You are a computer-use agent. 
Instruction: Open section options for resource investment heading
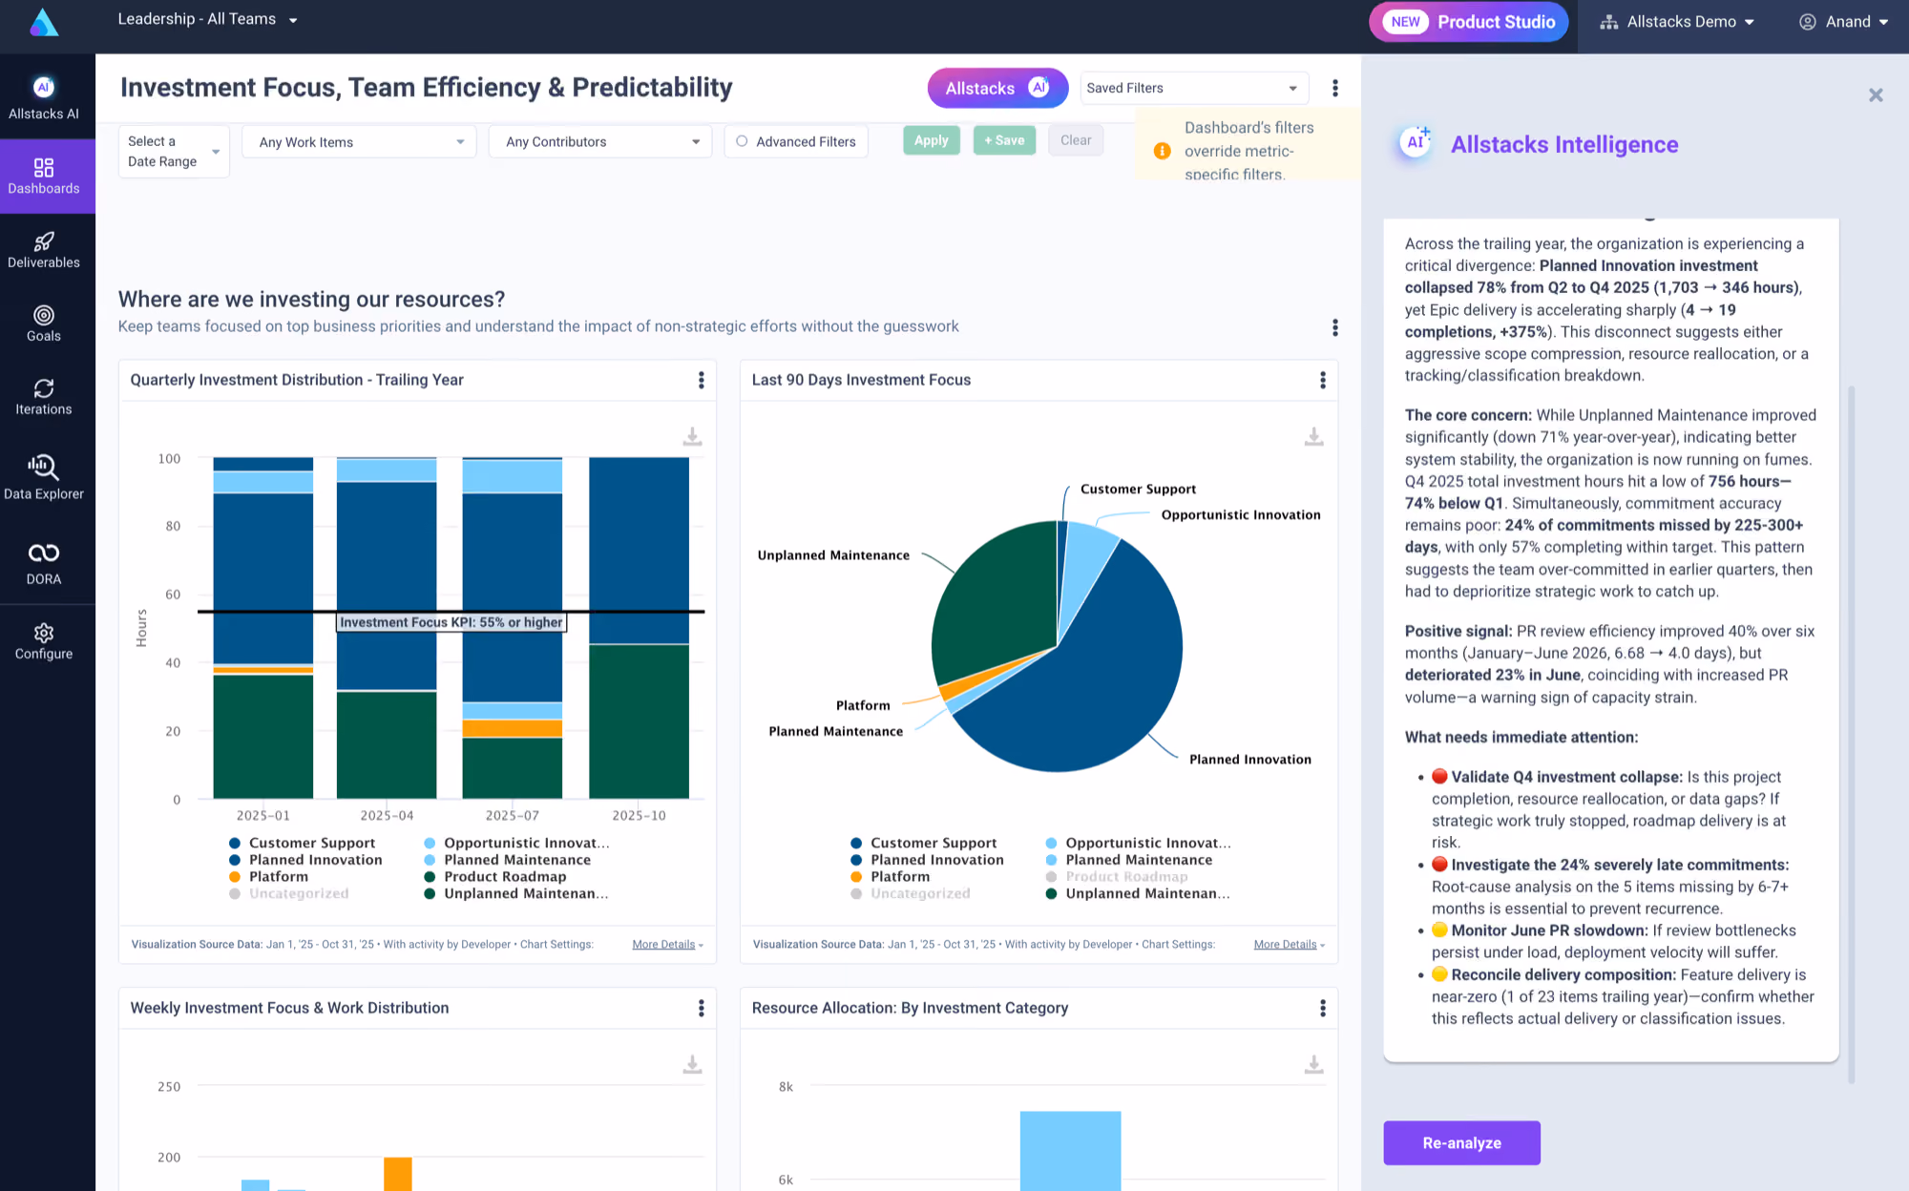pyautogui.click(x=1334, y=327)
